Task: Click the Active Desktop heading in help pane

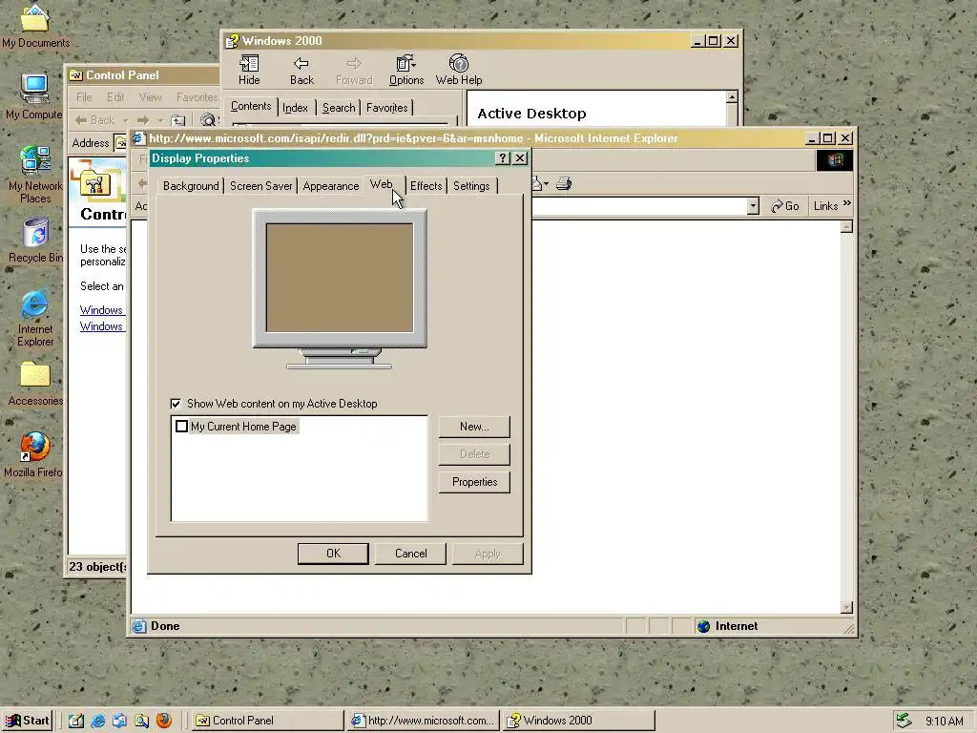Action: tap(531, 114)
